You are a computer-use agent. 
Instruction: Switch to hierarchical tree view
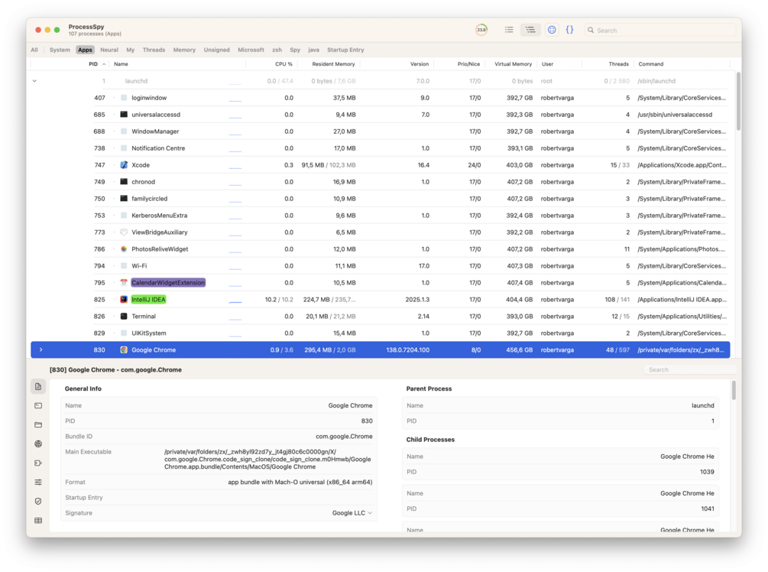point(530,30)
